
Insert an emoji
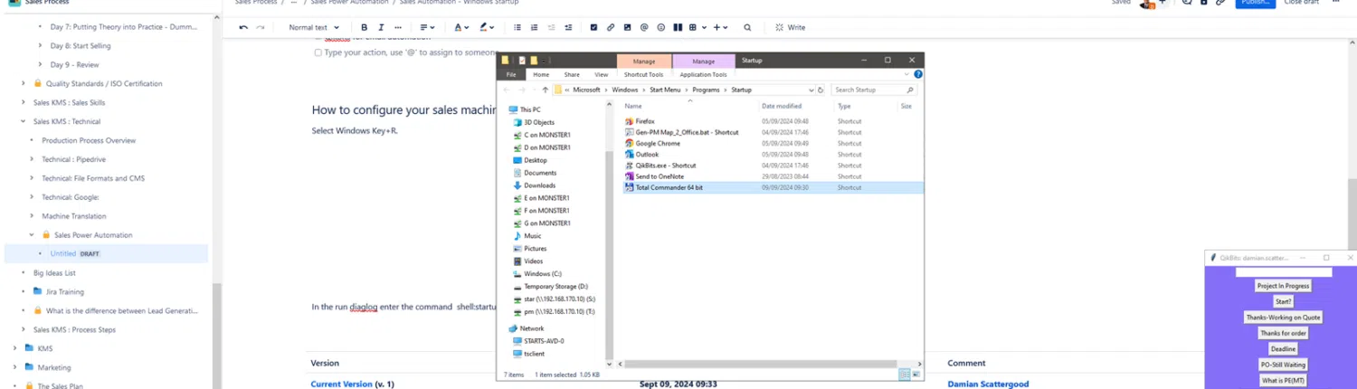tap(660, 28)
